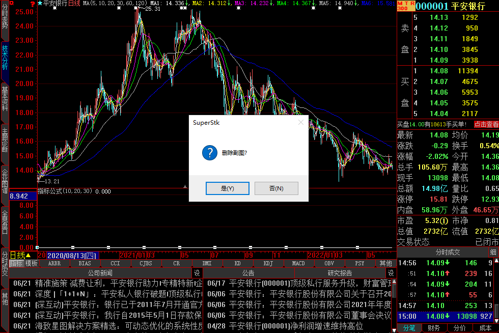Click the 点击查看 red link
This screenshot has height=333, width=499.
[x=486, y=124]
